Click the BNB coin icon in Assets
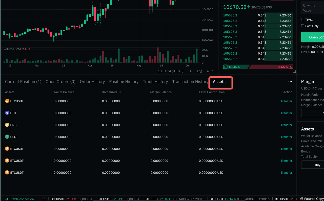 [7, 125]
